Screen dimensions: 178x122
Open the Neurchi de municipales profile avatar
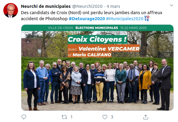tap(11, 10)
